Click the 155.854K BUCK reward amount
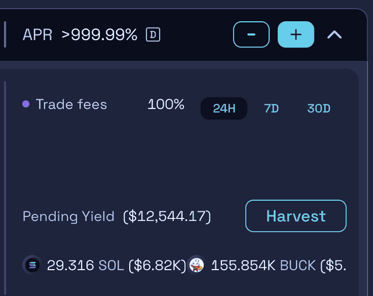Screen dimensions: 373x296 coord(263,266)
